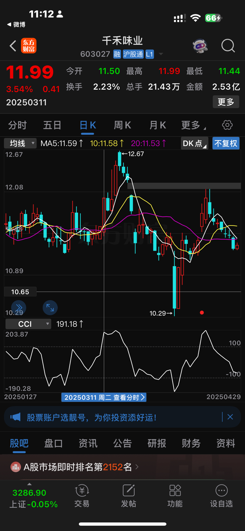This screenshot has width=245, height=531.
Task: Tap the MA5:11.59 value
Action: (x=62, y=143)
